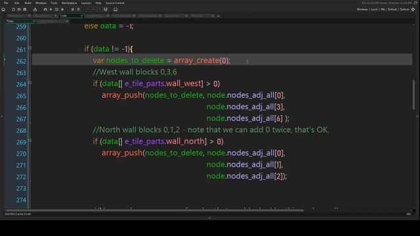Click 'array_push' on line 270
The width and height of the screenshot is (420, 236).
point(122,153)
